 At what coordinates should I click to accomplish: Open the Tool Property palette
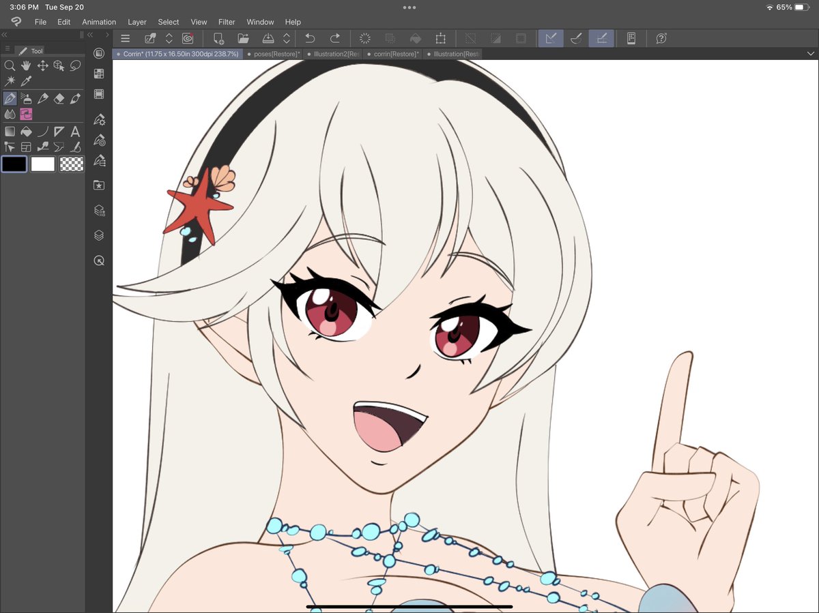click(x=99, y=120)
